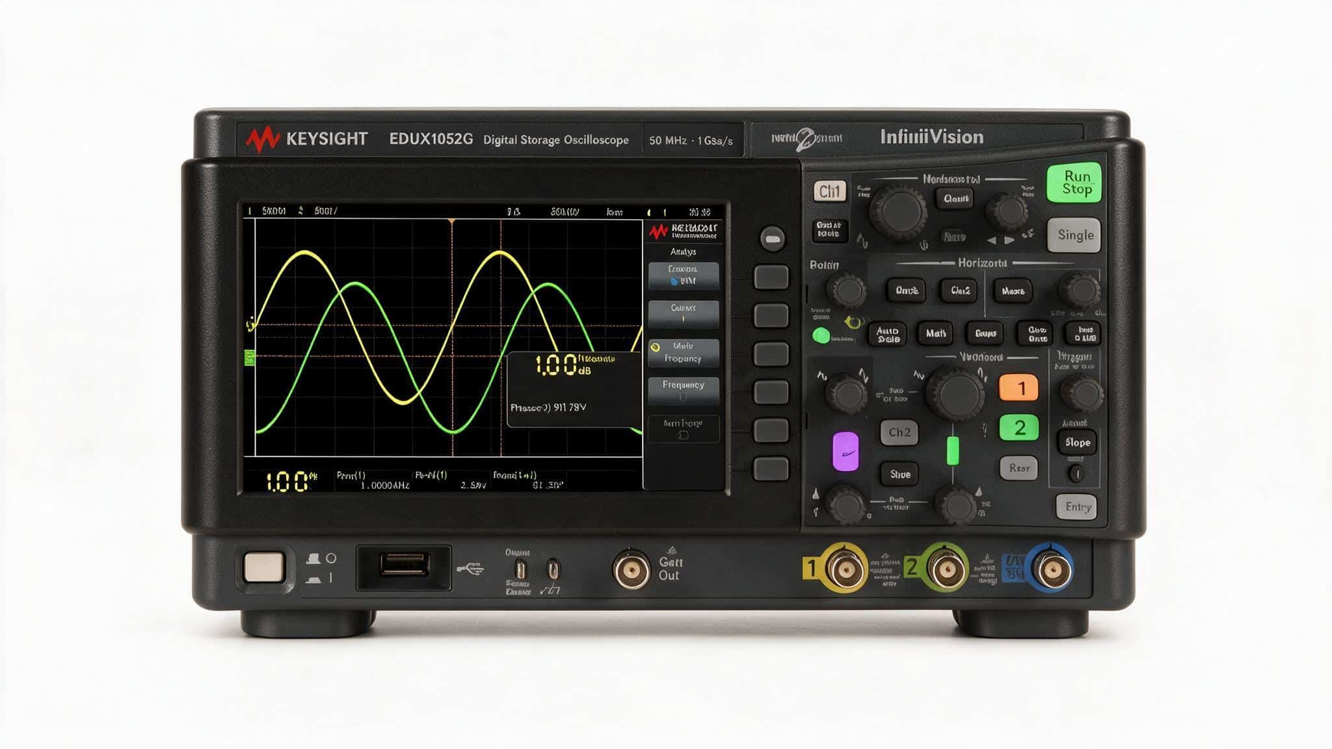Click the yellow circle icon in Frequency softkey label

(655, 347)
